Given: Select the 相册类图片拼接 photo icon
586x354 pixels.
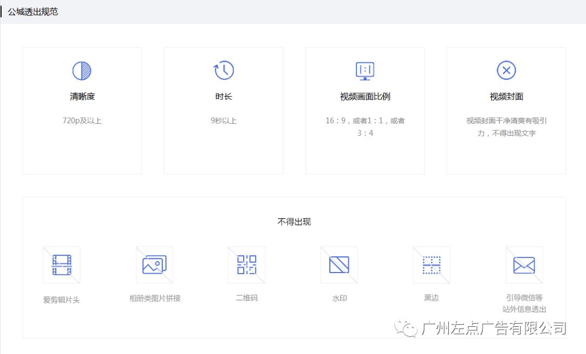Looking at the screenshot, I should pos(154,264).
